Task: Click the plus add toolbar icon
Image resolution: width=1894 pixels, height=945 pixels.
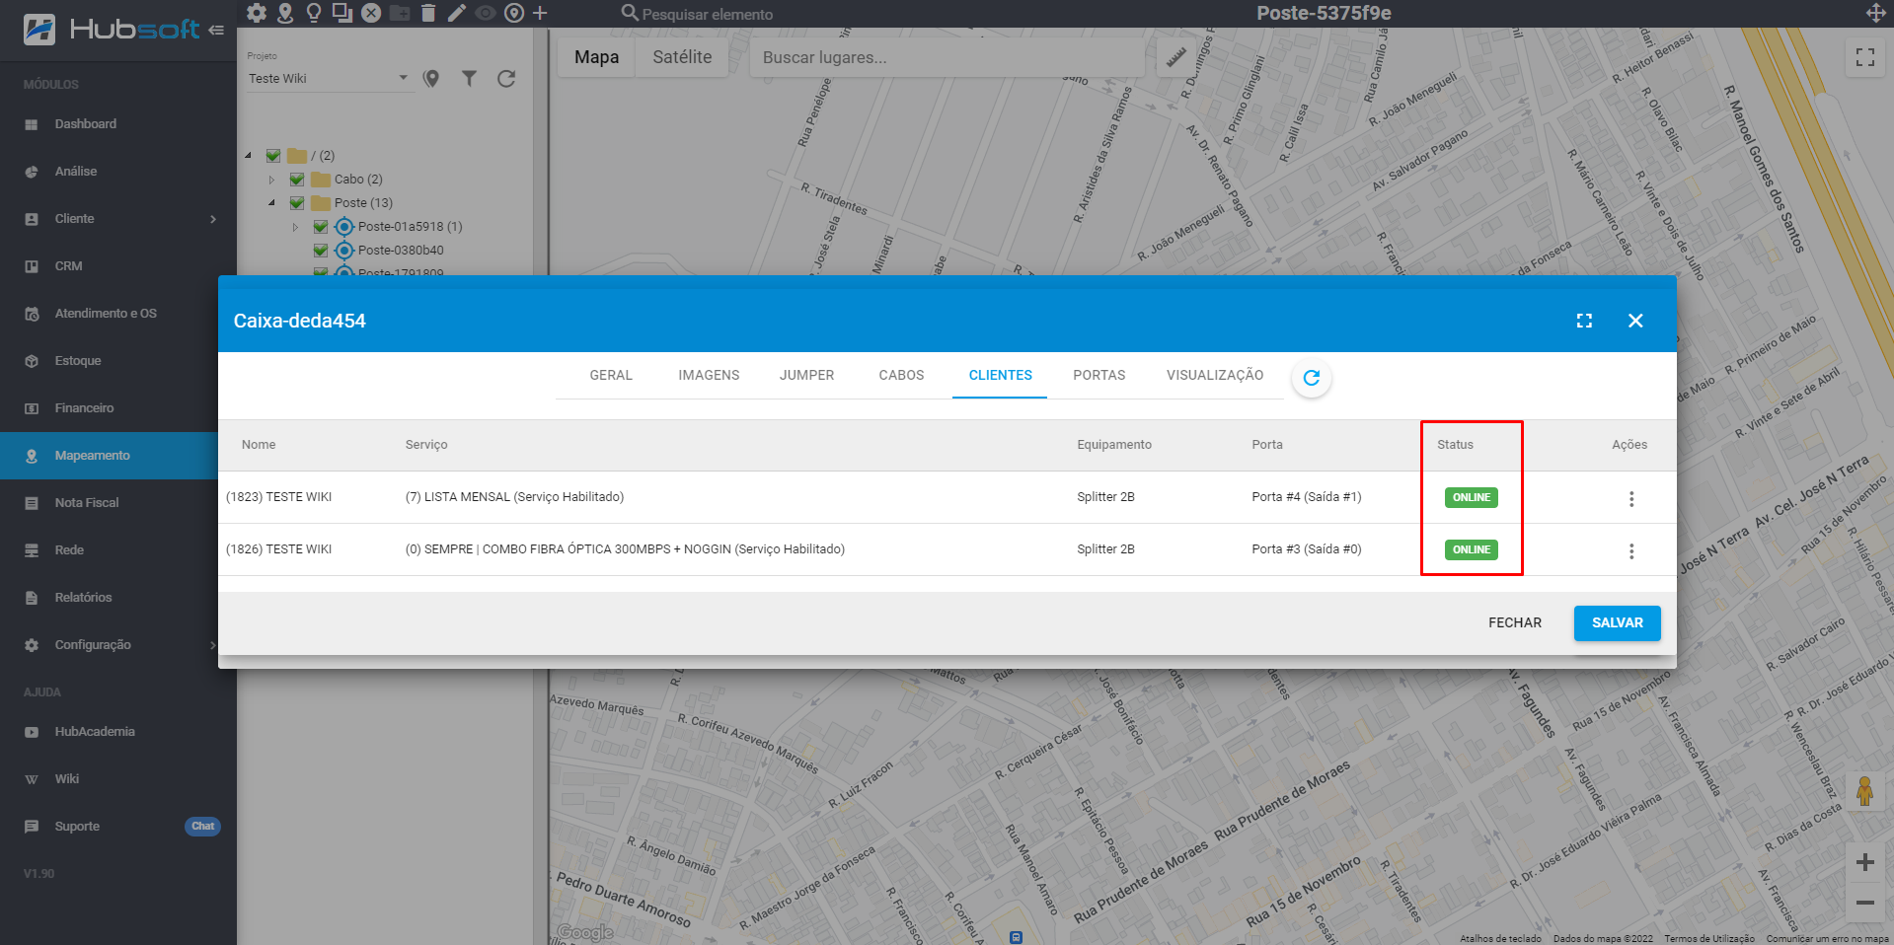Action: point(540,13)
